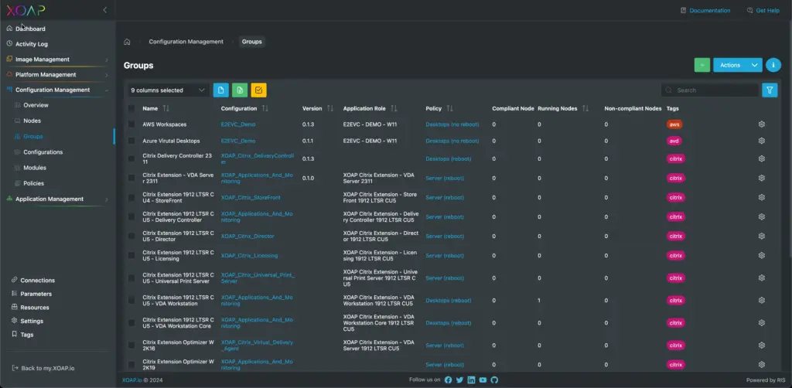
Task: Click the Get Help link
Action: click(763, 11)
